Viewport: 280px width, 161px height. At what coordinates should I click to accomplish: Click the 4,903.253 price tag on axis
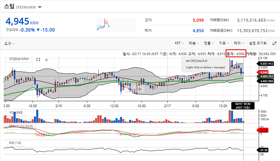265,76
